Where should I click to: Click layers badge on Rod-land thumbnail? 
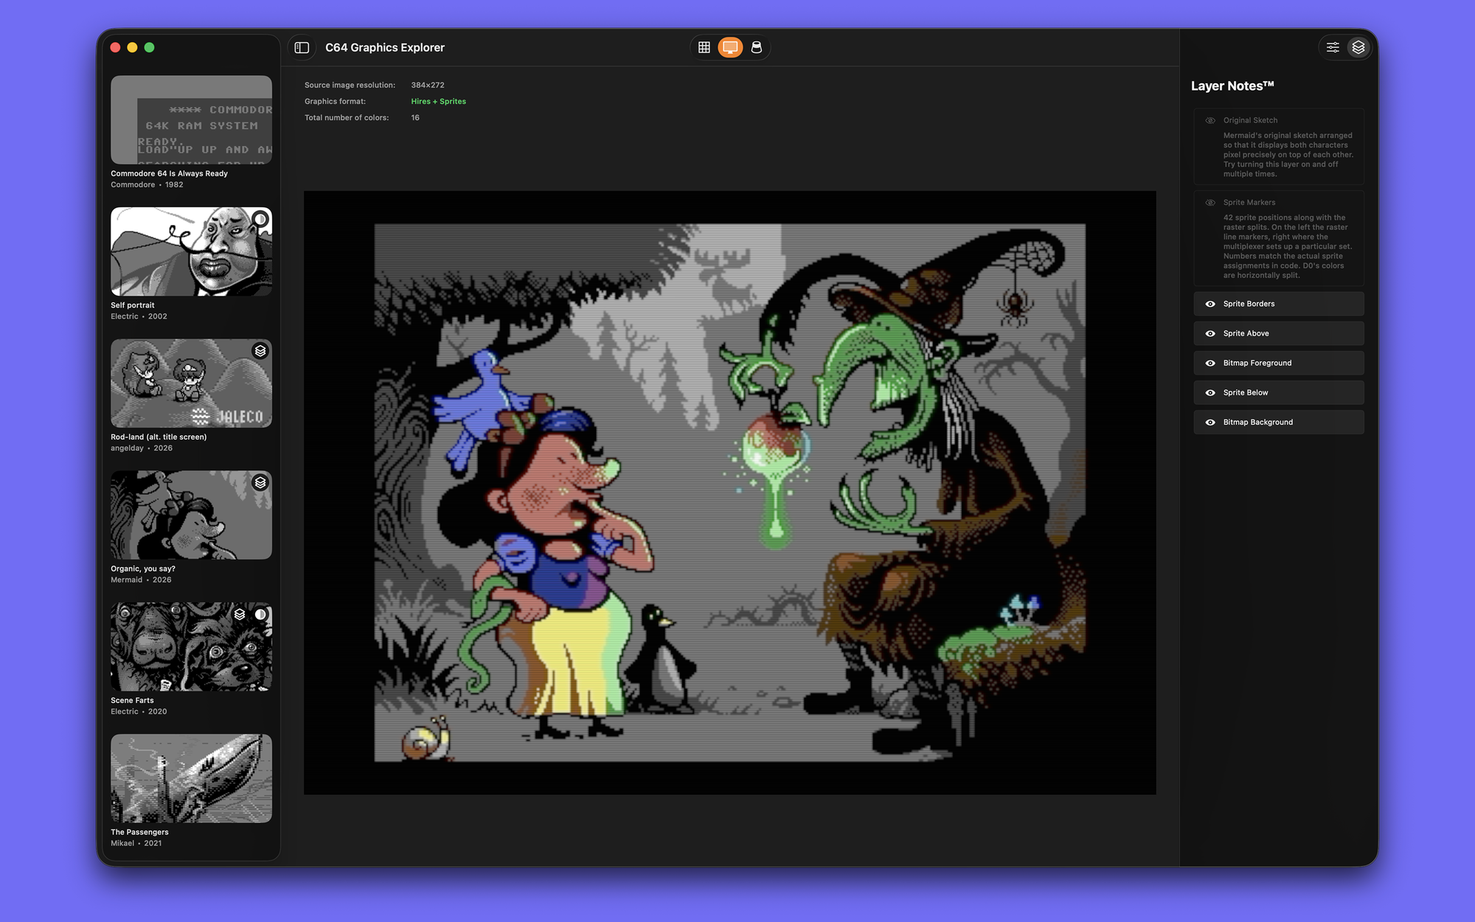pyautogui.click(x=260, y=351)
